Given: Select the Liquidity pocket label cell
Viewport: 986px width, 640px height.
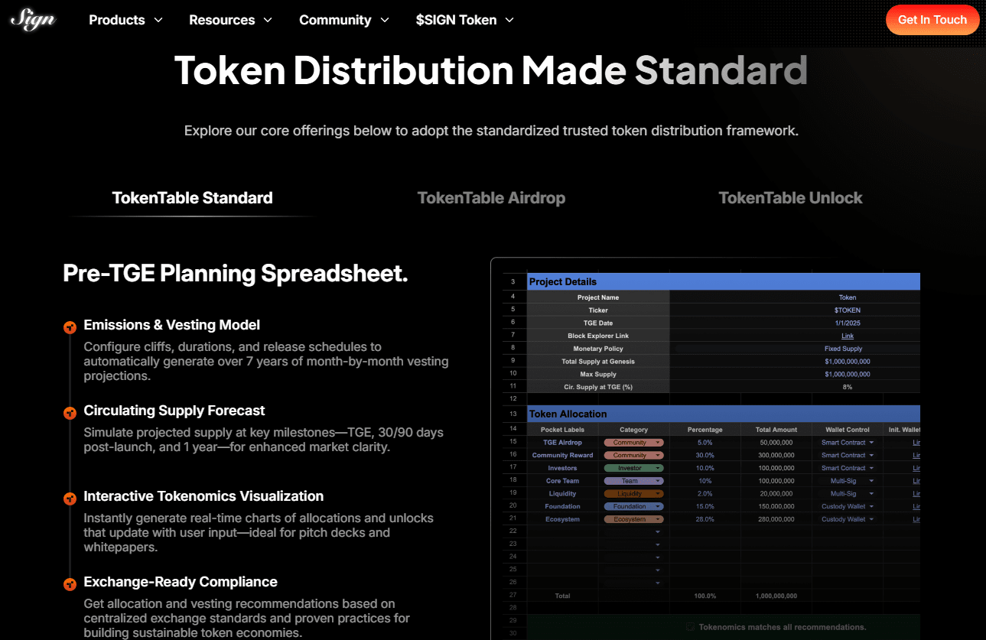Looking at the screenshot, I should pos(562,494).
